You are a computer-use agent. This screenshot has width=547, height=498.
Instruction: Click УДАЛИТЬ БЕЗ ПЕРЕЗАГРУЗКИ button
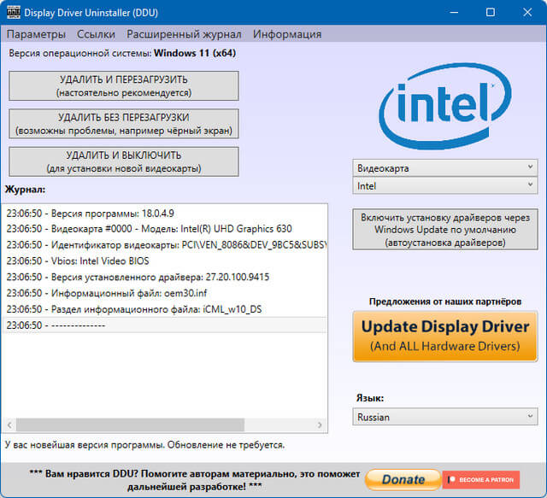pyautogui.click(x=124, y=124)
